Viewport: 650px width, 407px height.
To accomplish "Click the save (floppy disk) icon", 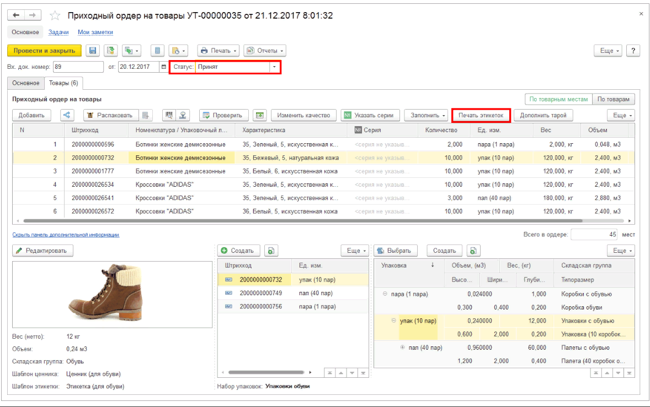I will 93,51.
